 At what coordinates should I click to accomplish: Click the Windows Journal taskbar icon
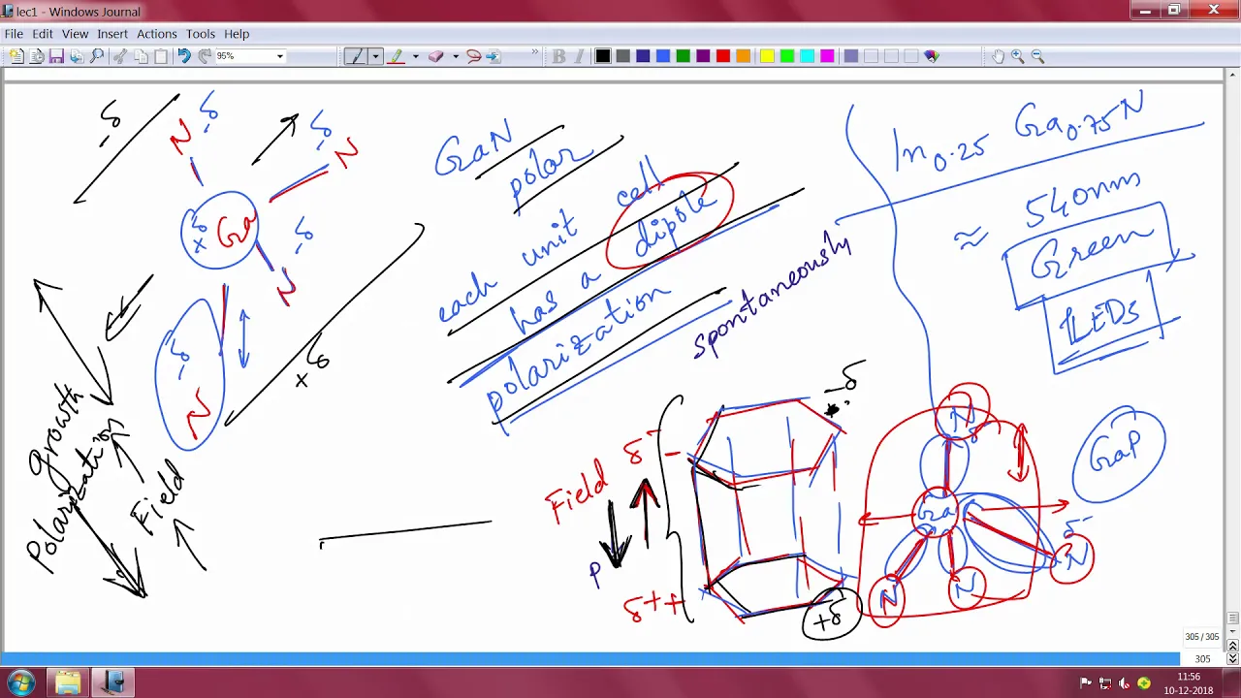point(113,682)
